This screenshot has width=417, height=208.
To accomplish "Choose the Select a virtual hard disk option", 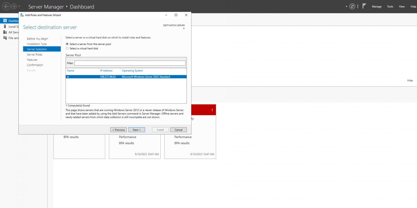I will coord(67,48).
